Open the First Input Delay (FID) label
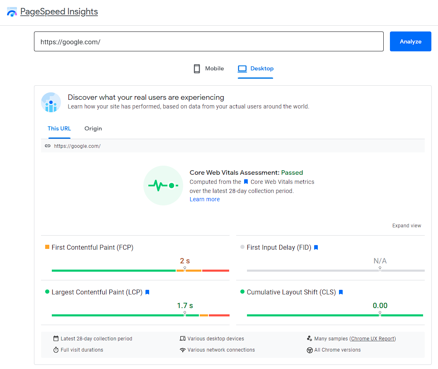 click(279, 247)
